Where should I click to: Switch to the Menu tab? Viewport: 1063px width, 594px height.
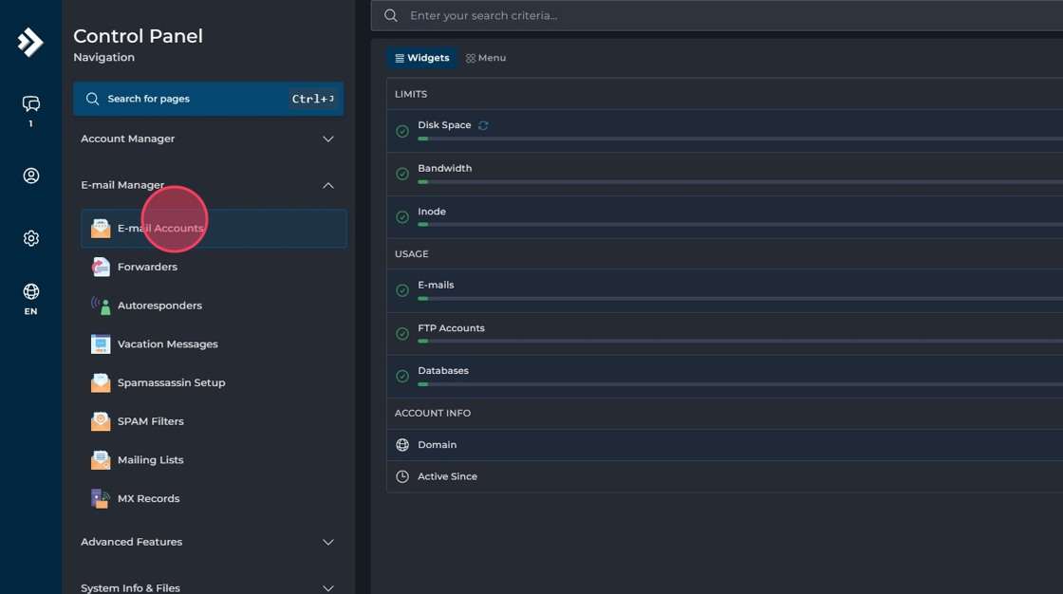point(486,58)
